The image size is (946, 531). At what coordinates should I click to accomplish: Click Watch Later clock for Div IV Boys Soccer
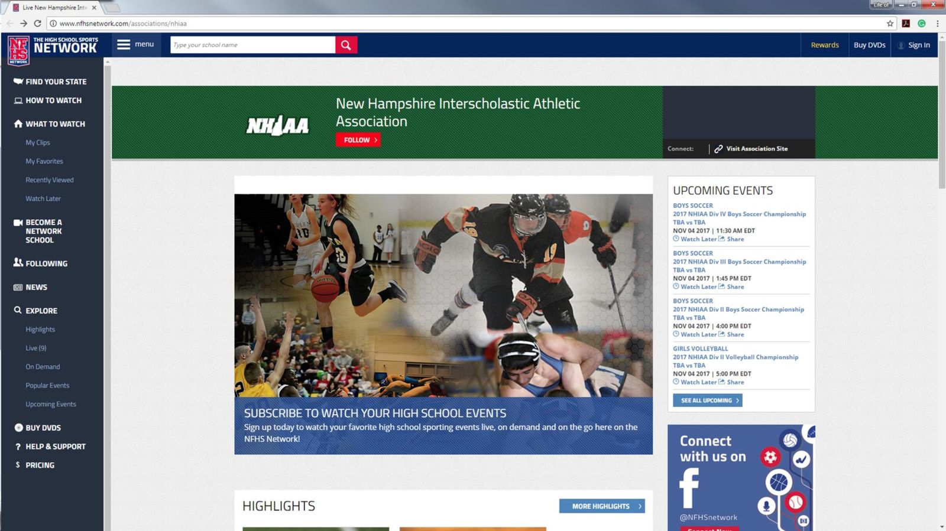pyautogui.click(x=676, y=239)
